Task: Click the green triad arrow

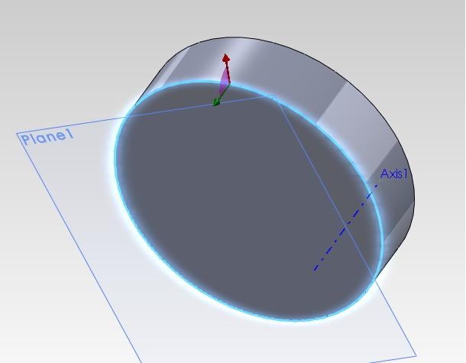Action: click(220, 96)
